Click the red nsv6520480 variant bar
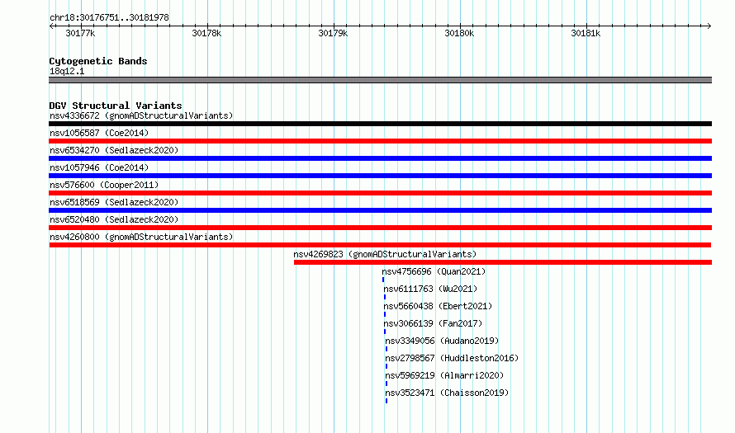The image size is (735, 433). tap(380, 228)
